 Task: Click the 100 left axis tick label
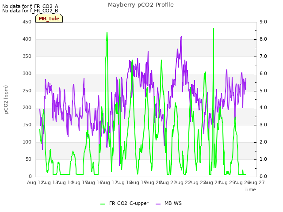[27, 142]
